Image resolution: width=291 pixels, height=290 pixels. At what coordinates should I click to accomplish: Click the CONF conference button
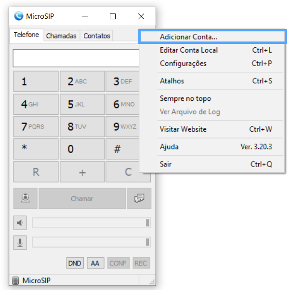tap(118, 263)
